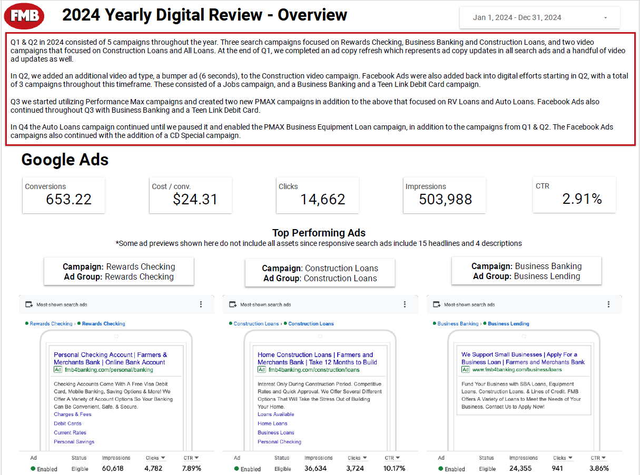Click the Campaign: Business Banking label box
Image resolution: width=640 pixels, height=475 pixels.
pos(527,271)
